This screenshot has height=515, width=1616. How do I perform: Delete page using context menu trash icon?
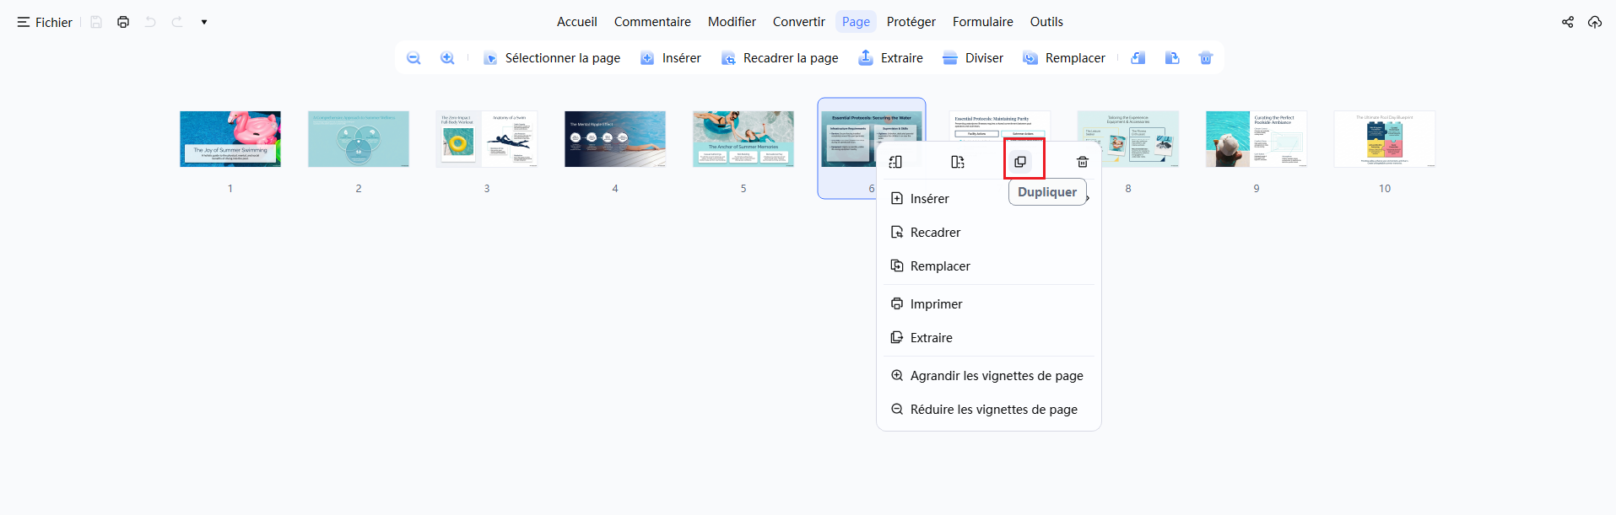click(1083, 162)
